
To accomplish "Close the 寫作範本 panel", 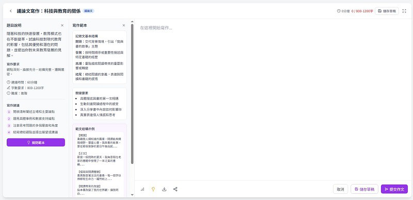I will pyautogui.click(x=124, y=26).
